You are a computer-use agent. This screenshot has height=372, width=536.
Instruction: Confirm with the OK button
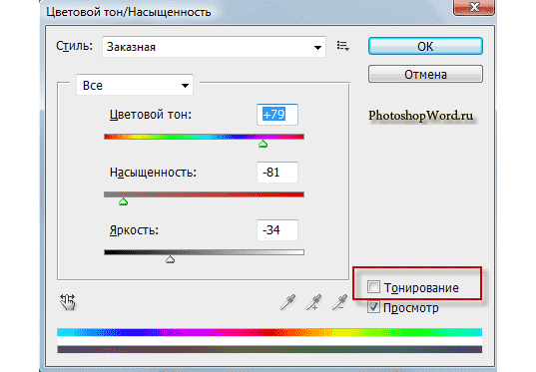click(x=425, y=46)
